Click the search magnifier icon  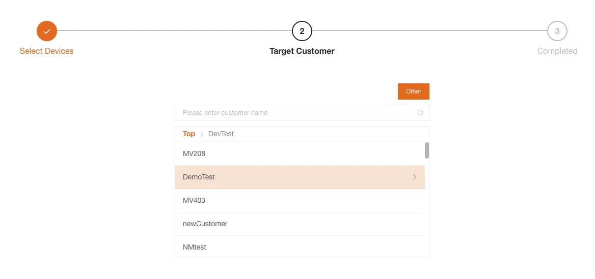click(420, 113)
